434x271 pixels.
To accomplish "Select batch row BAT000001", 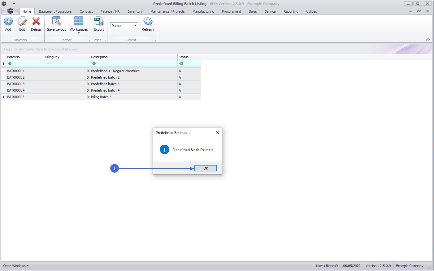I will point(101,71).
